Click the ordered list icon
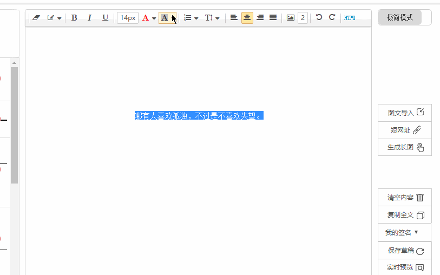The width and height of the screenshot is (440, 275). click(x=187, y=18)
